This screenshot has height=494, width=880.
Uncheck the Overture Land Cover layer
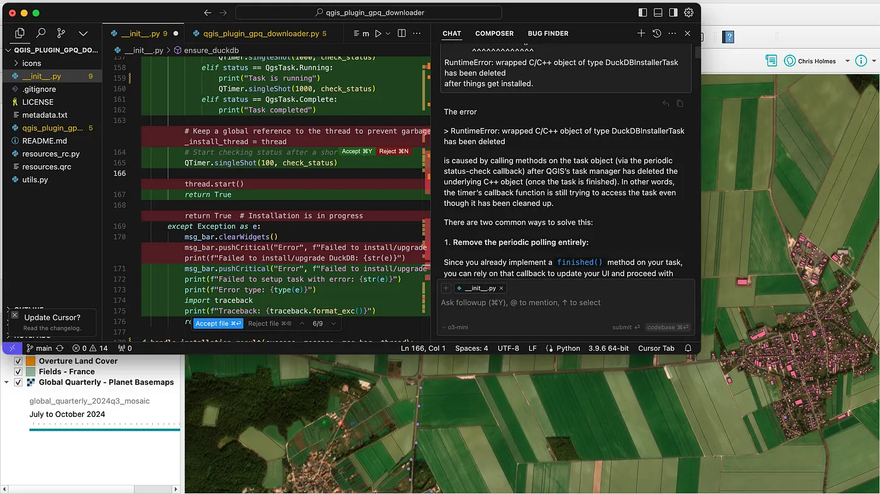pos(18,362)
